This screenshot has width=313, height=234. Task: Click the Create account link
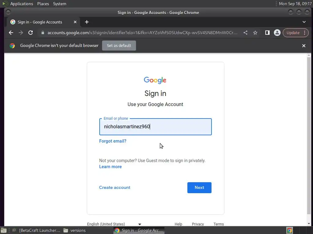tap(115, 187)
